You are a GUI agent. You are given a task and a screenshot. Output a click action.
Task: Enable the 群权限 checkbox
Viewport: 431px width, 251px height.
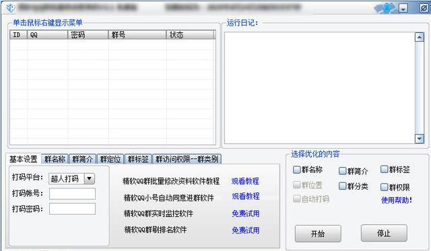[x=384, y=187]
